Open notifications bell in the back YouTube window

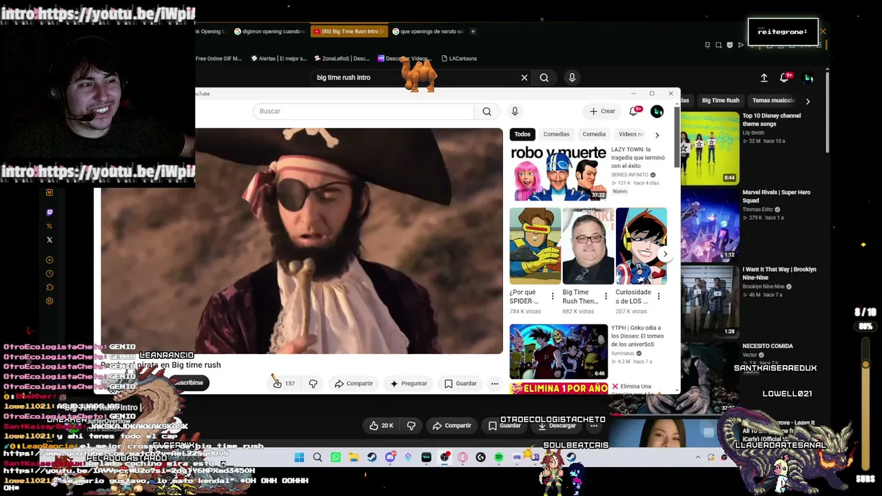pos(785,78)
